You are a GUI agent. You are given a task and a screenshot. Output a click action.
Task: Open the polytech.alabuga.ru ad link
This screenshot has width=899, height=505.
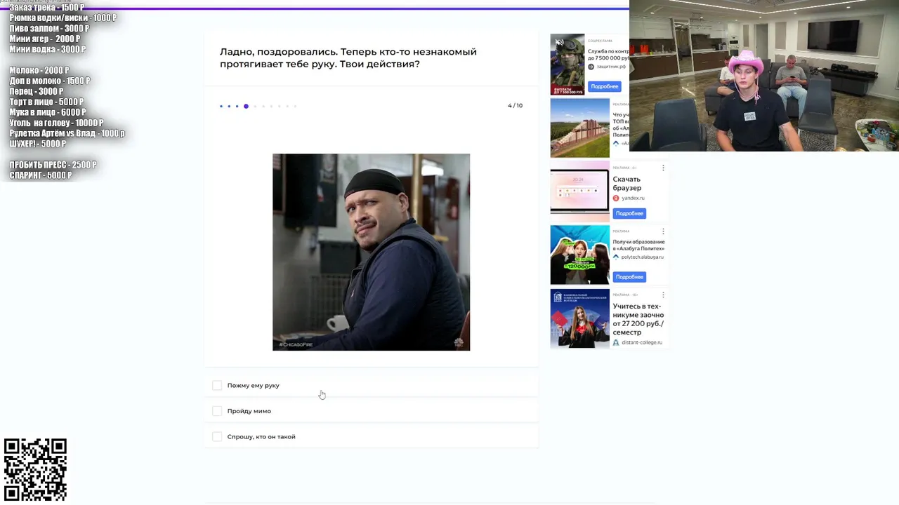pos(642,257)
